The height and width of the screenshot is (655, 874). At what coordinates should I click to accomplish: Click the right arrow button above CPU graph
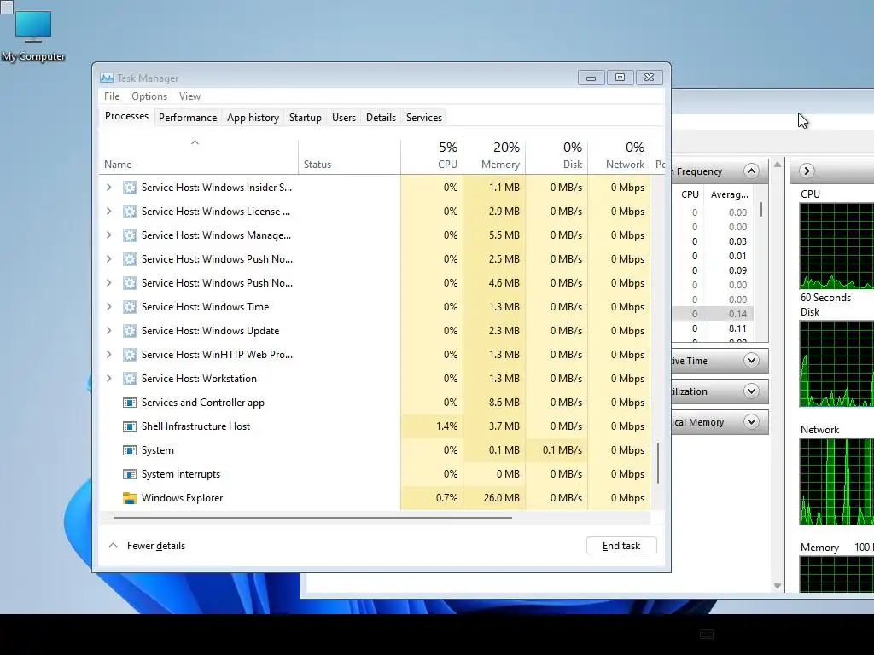(806, 171)
